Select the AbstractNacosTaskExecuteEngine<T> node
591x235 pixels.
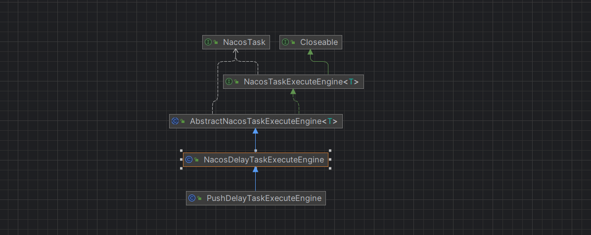(x=256, y=121)
